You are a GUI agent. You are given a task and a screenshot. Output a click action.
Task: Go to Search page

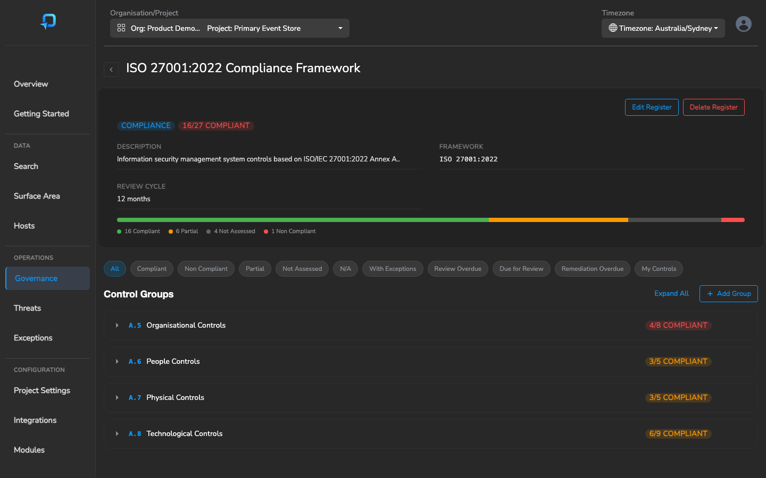[47, 166]
